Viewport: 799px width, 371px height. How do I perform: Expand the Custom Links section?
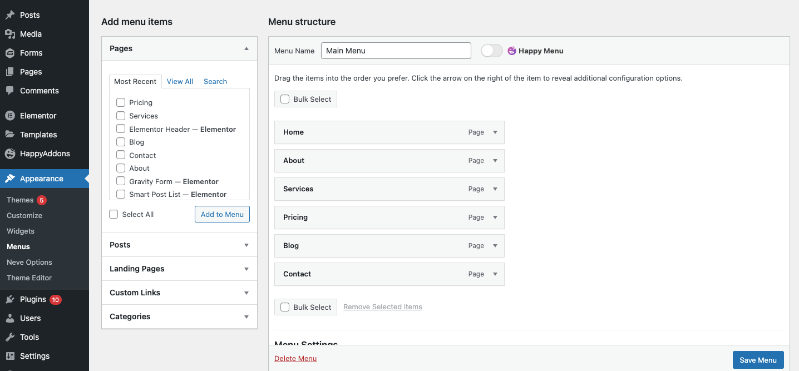pos(246,293)
